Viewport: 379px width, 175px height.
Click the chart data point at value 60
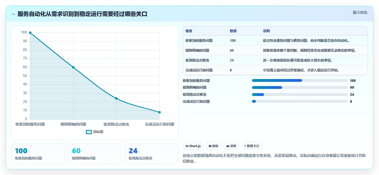73,67
